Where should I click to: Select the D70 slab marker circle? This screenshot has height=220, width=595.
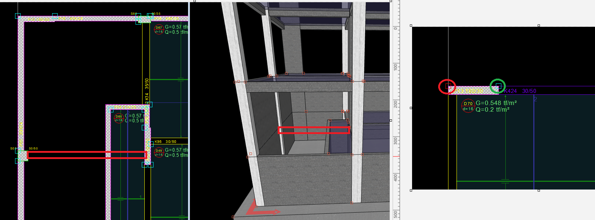pos(468,106)
